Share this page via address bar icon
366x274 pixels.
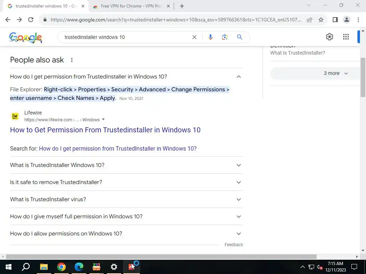click(310, 20)
